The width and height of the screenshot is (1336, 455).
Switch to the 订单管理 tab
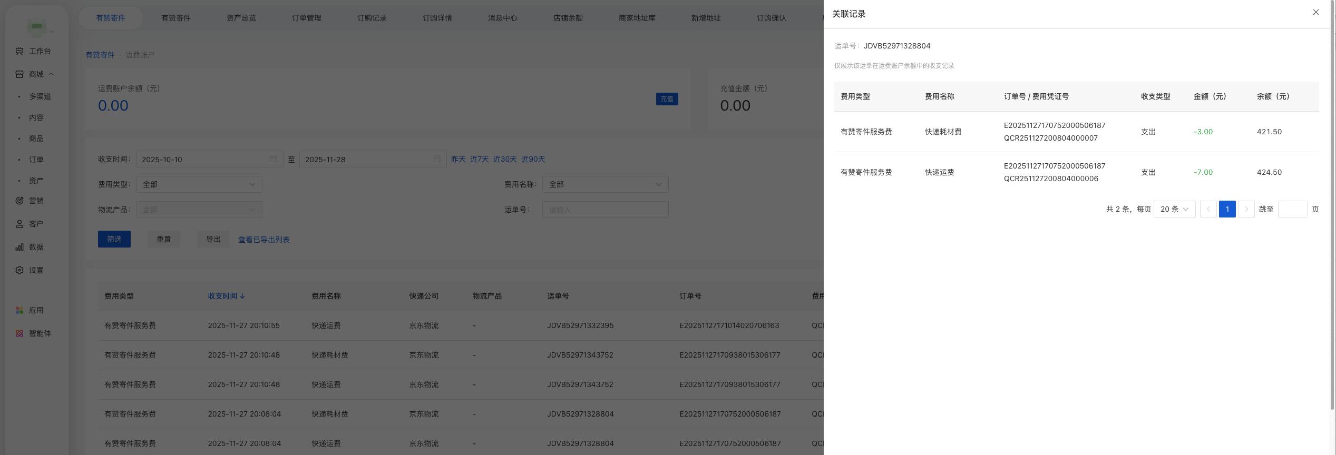coord(307,18)
